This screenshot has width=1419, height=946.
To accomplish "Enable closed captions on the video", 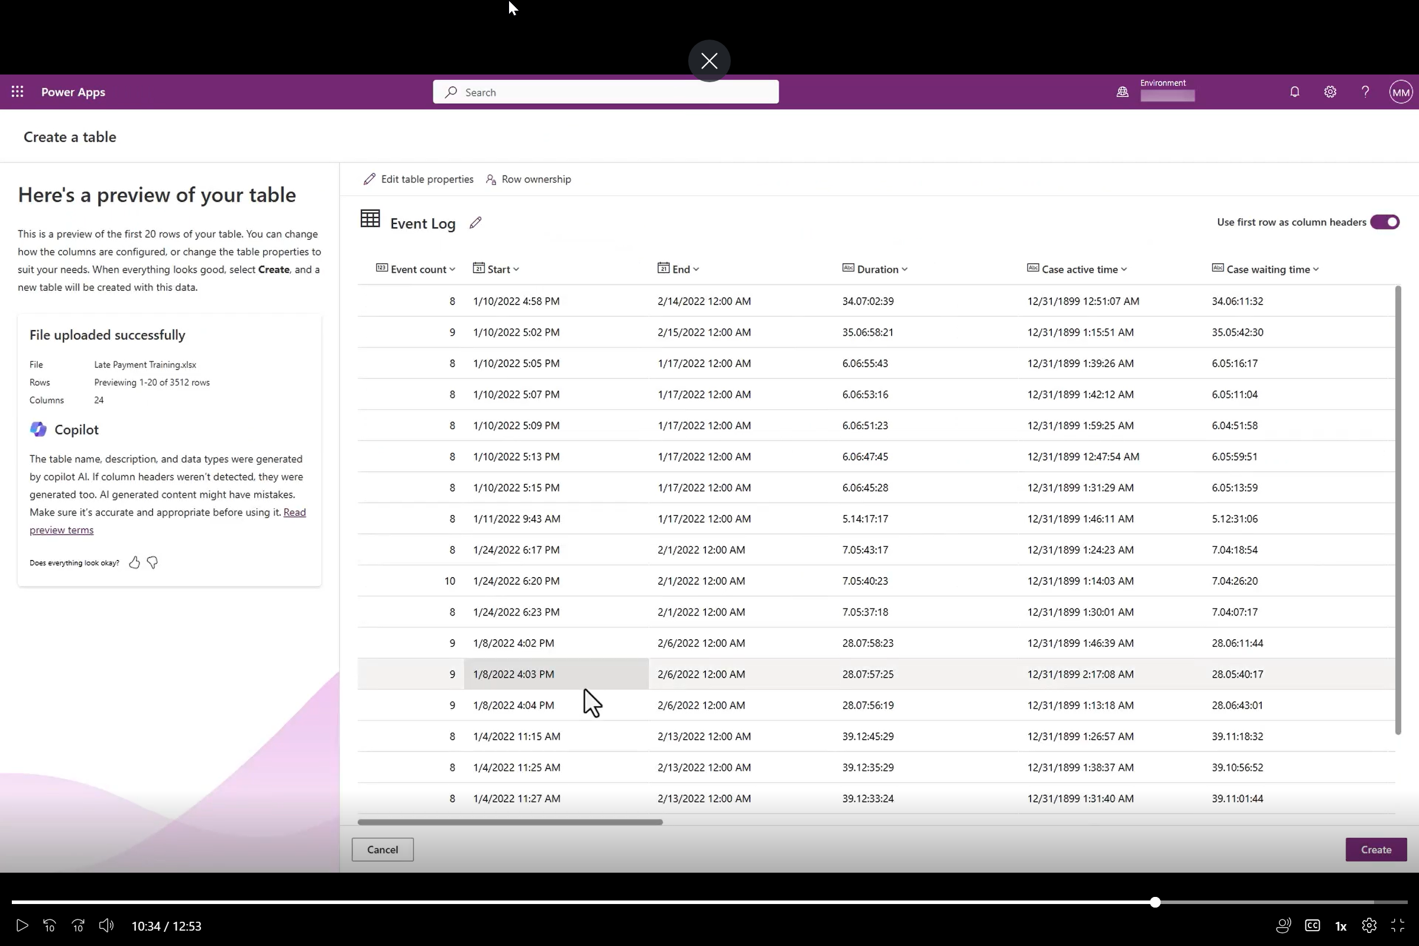I will tap(1313, 925).
